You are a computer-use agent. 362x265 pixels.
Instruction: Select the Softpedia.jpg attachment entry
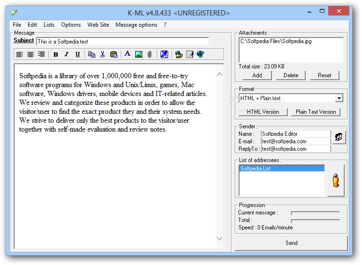[276, 41]
